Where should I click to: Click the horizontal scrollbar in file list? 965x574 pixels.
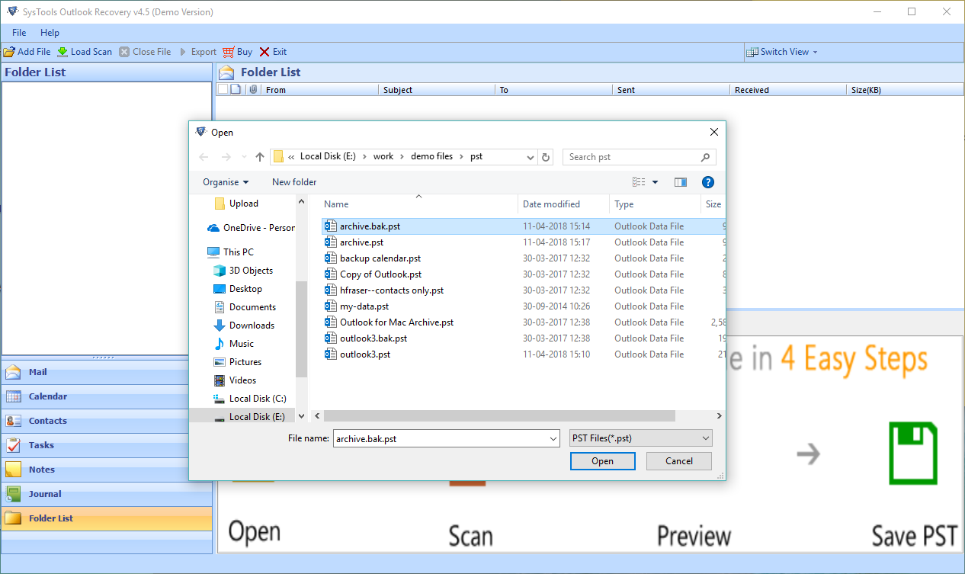point(499,416)
